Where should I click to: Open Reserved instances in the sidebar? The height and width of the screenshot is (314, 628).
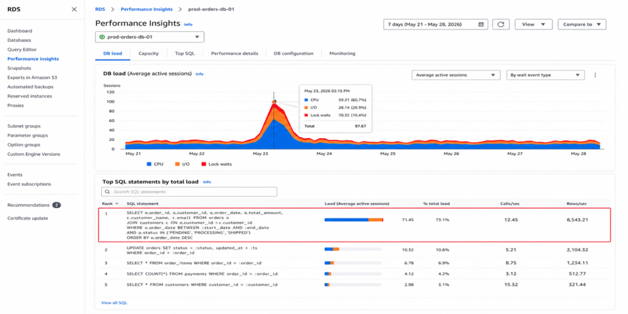29,96
